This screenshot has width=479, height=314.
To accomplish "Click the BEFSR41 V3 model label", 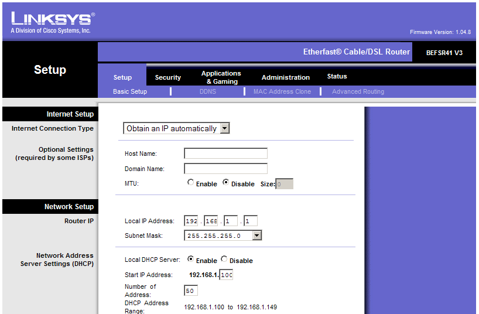I will tap(444, 53).
